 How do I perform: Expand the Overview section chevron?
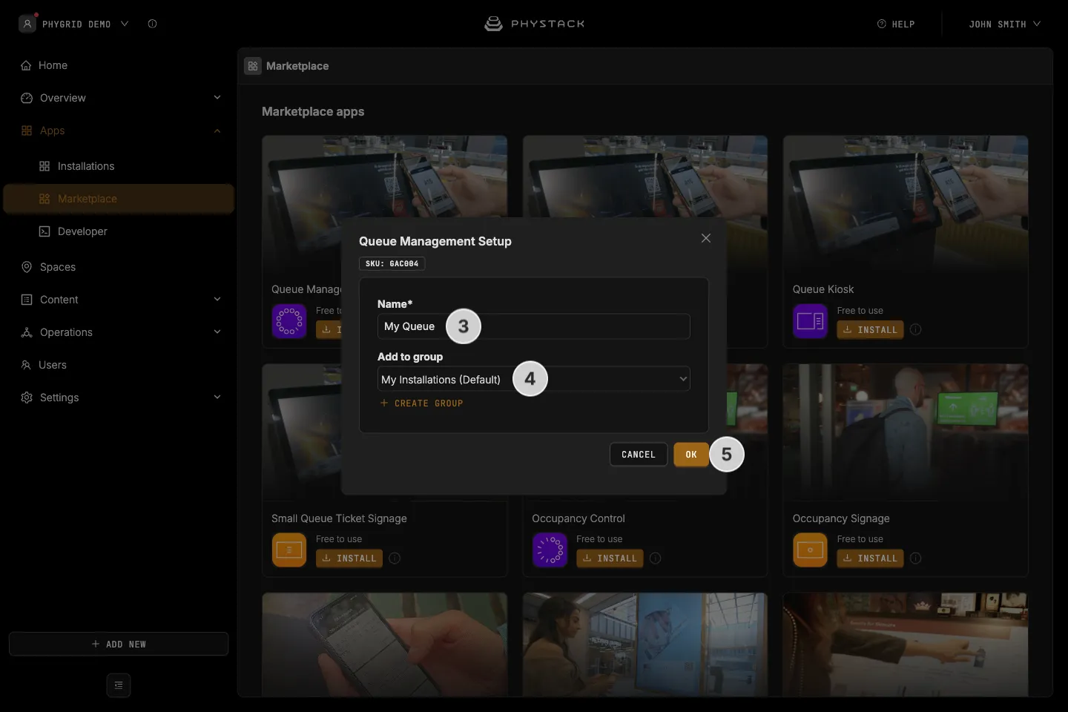tap(217, 98)
